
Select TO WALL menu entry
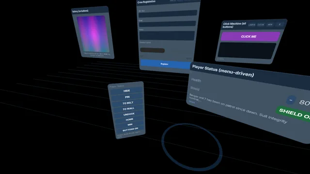128,109
